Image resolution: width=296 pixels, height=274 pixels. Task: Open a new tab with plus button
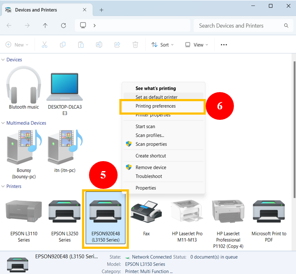click(102, 10)
